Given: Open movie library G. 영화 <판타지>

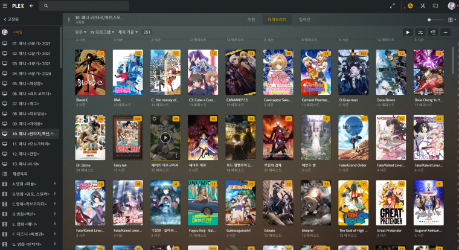Looking at the screenshot, I should click(29, 244).
